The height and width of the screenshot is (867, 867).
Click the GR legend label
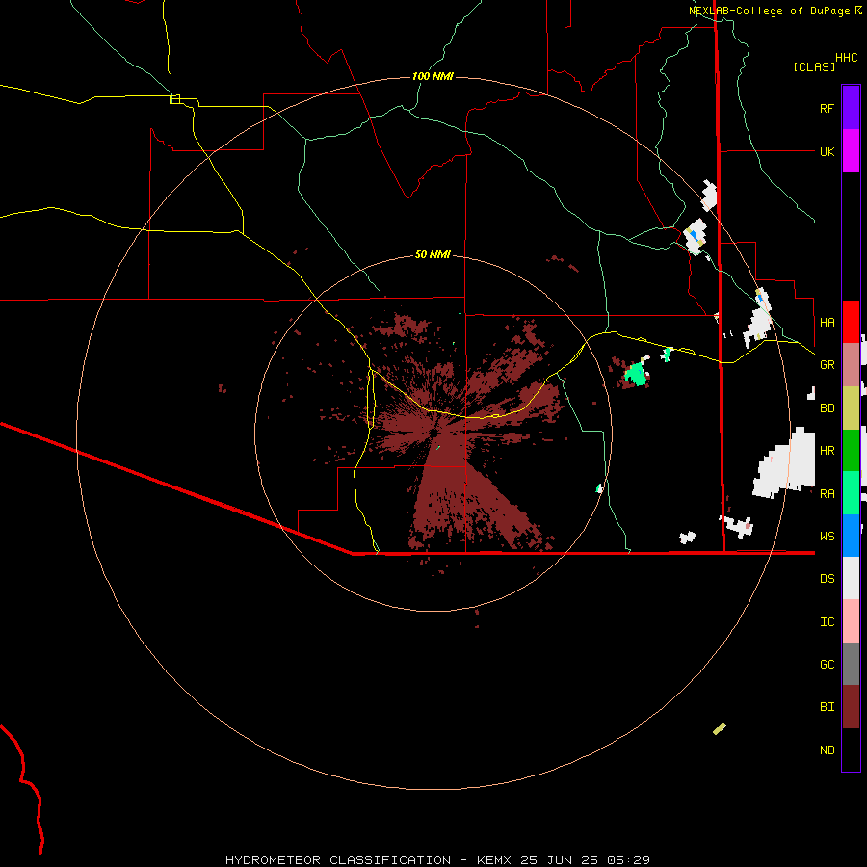827,365
